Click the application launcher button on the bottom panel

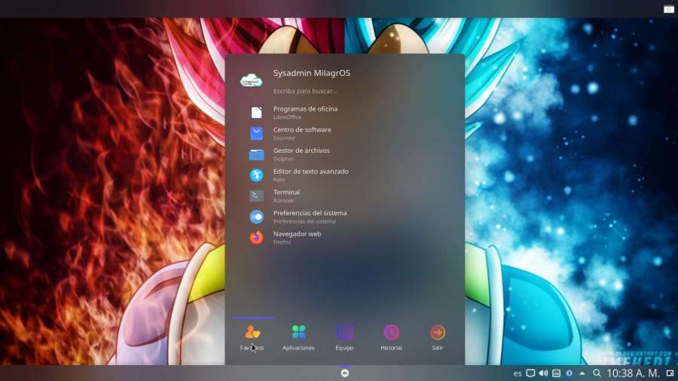[345, 373]
